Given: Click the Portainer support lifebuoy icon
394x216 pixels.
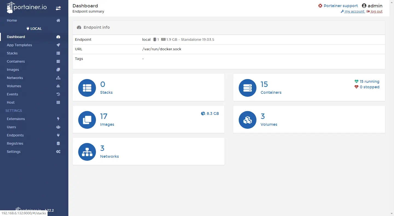Looking at the screenshot, I should 320,6.
